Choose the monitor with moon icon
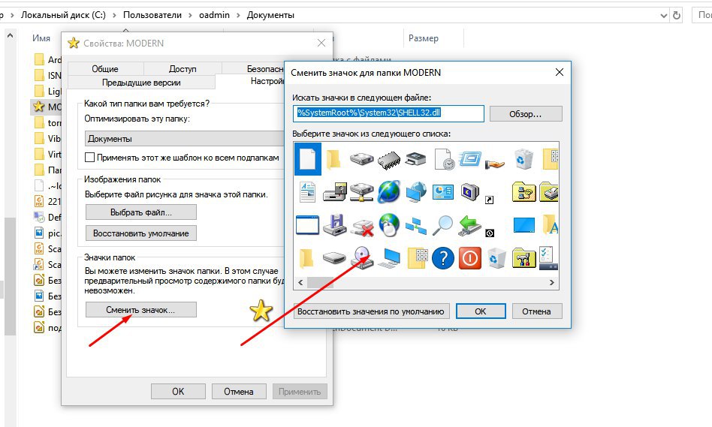 (x=469, y=192)
